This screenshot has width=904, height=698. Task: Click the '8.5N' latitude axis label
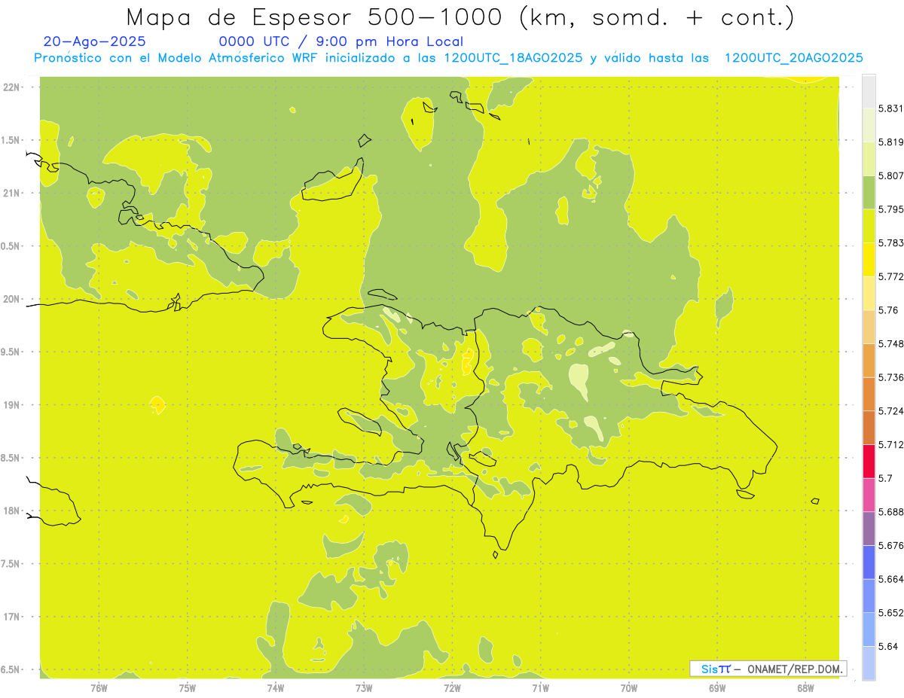click(9, 459)
